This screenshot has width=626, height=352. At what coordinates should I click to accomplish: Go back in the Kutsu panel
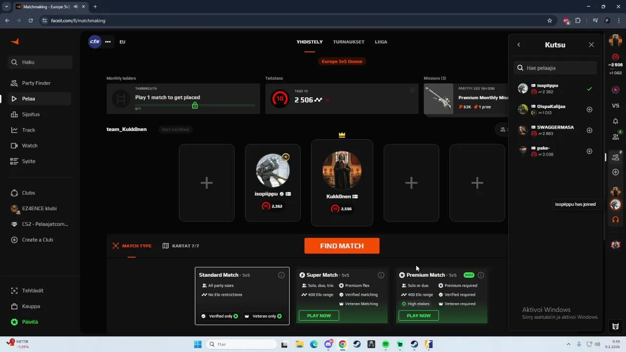[519, 45]
